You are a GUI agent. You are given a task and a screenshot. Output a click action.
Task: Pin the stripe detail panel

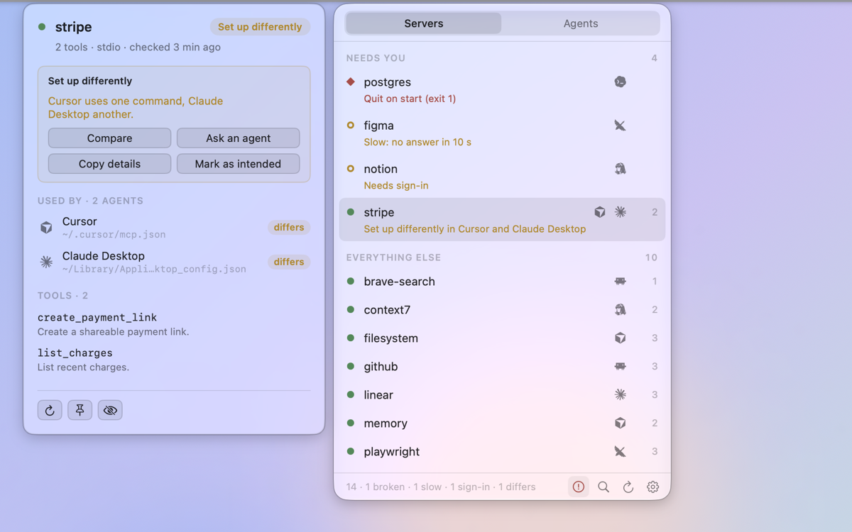[x=80, y=410]
